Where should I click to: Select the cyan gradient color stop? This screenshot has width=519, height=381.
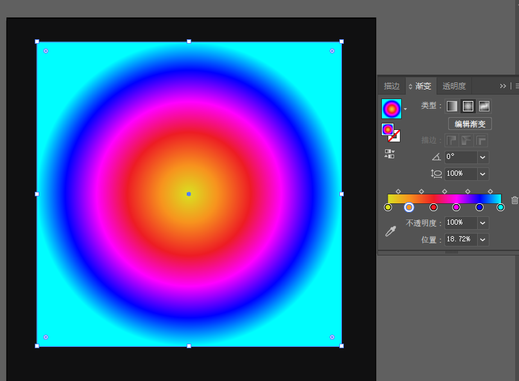point(500,207)
